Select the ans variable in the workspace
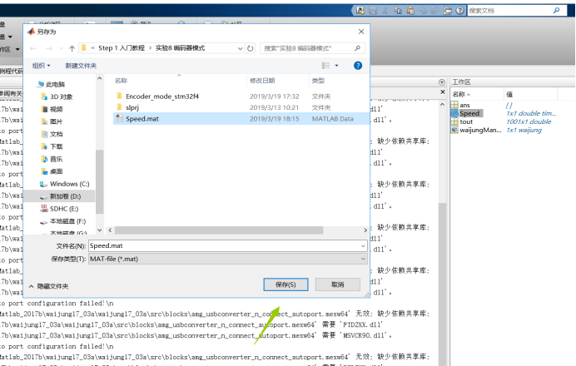Viewport: 576px width, 366px height. coord(464,105)
